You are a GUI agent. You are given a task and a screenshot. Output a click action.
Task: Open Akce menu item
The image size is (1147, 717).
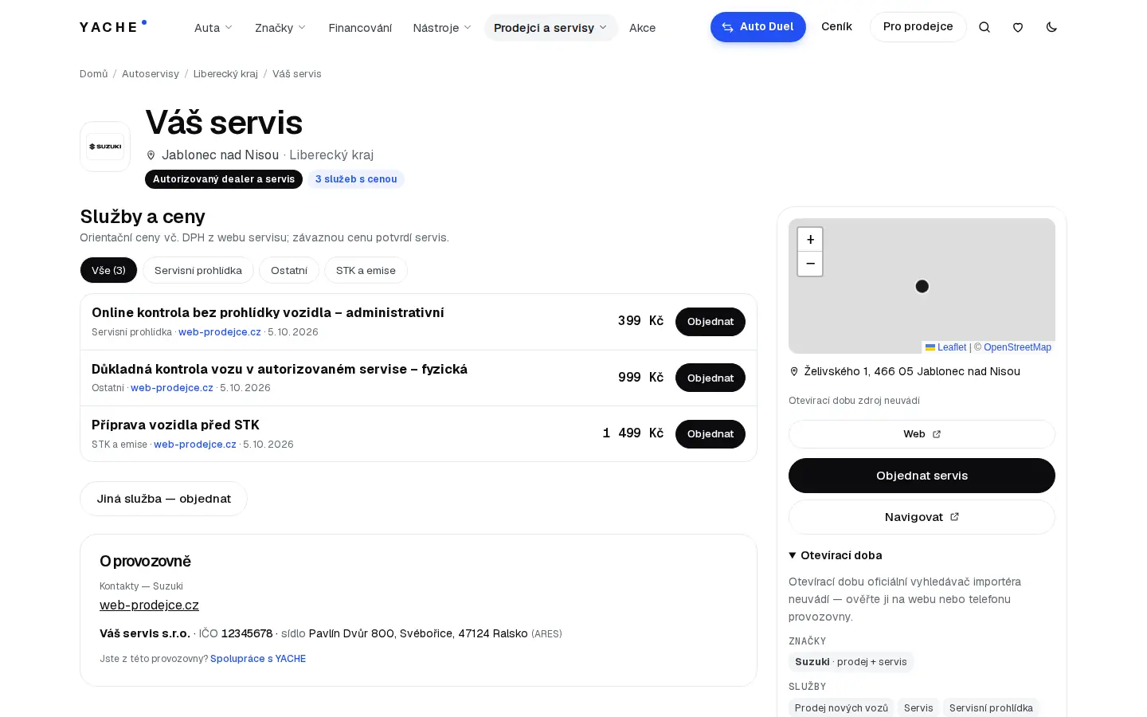tap(642, 27)
